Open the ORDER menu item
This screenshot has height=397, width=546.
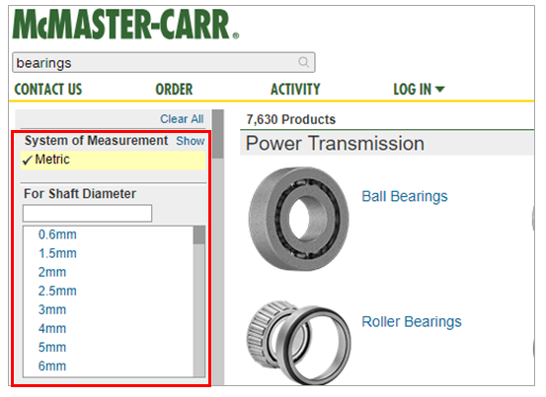coord(174,90)
